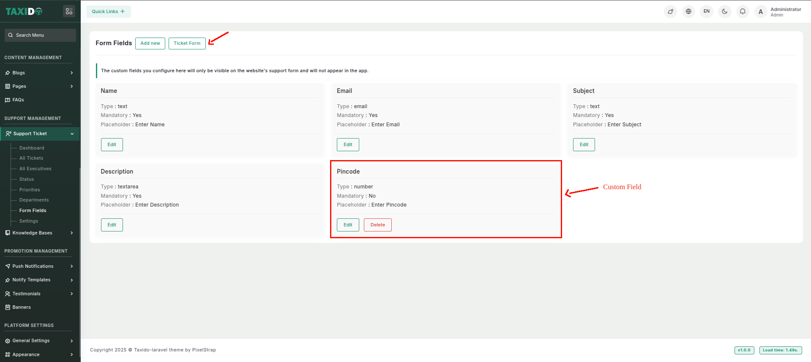The image size is (811, 362).
Task: Toggle dark mode with moon icon
Action: click(x=724, y=11)
